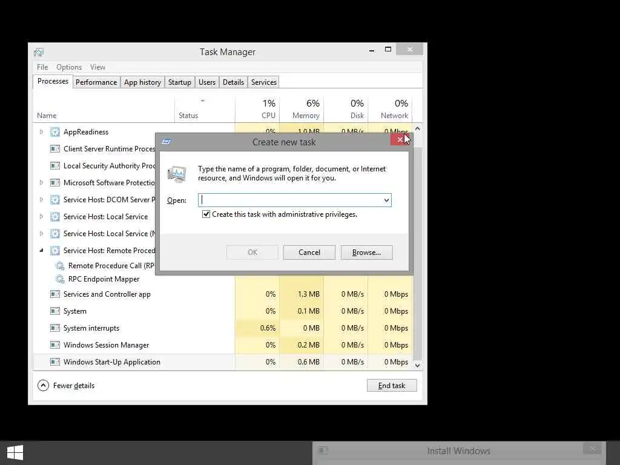Sort by the Disk column header
Viewport: 620px width, 465px height.
click(346, 109)
